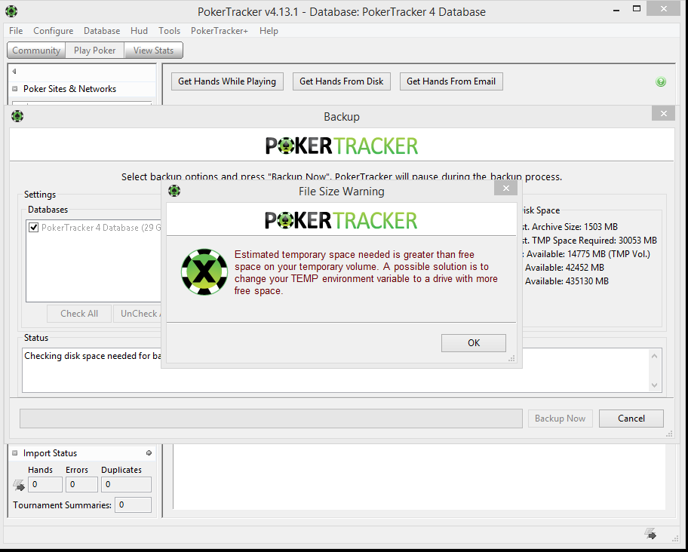Click the status bar import icon

coord(650,533)
